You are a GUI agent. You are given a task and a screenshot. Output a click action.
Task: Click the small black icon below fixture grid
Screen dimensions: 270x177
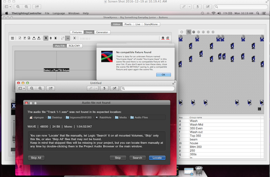(259, 109)
